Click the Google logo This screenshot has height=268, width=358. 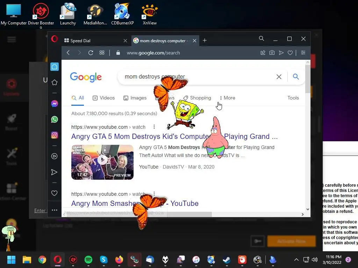(x=86, y=77)
